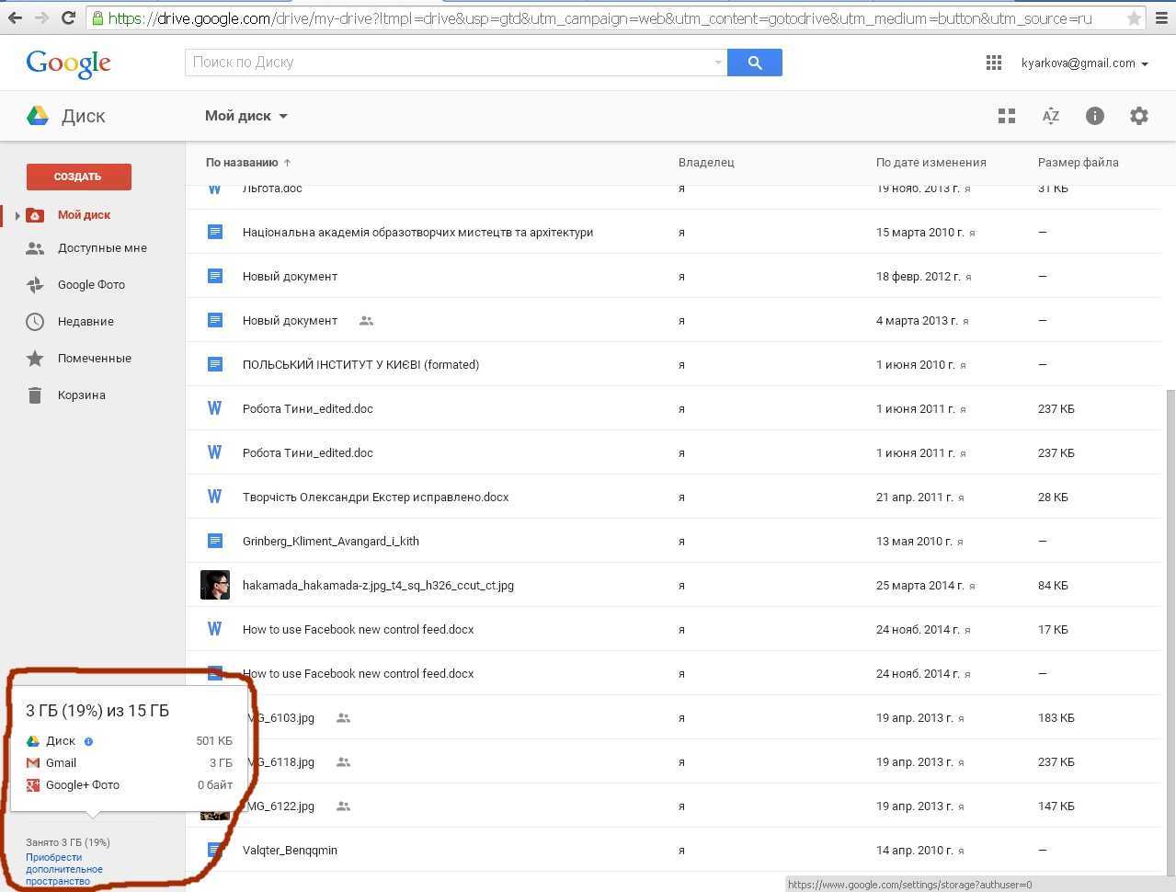Open the Корзина trash section
The height and width of the screenshot is (892, 1176).
coord(81,395)
